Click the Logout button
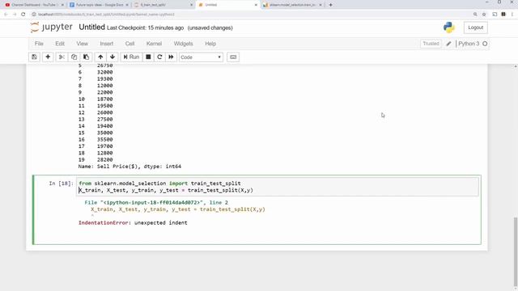Screen dimensions: 518x291 click(x=475, y=27)
